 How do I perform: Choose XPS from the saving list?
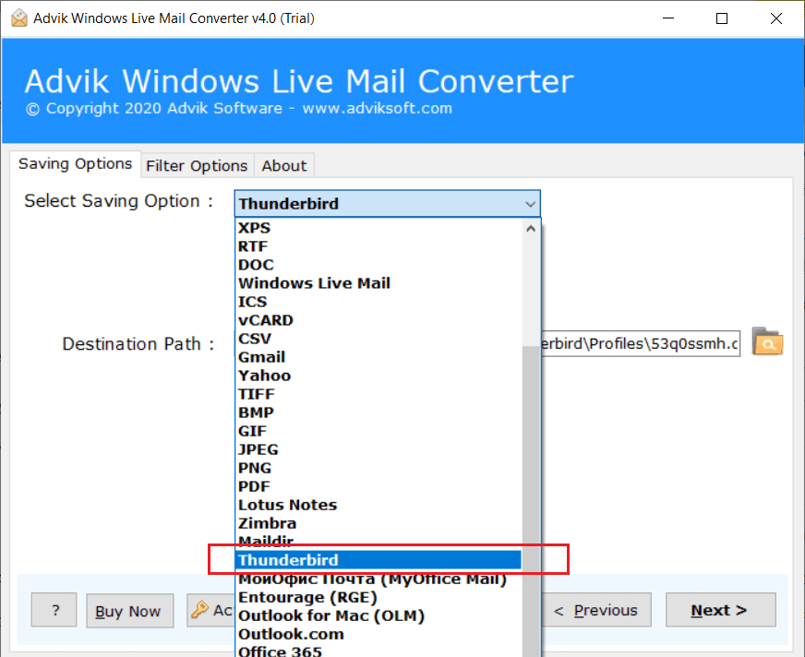pos(378,228)
